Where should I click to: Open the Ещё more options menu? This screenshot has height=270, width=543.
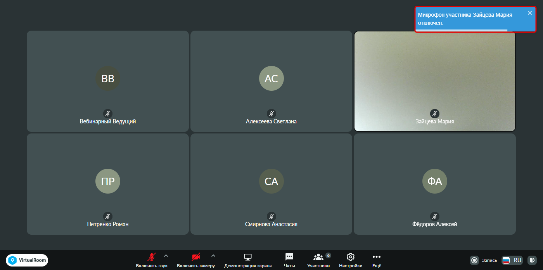377,260
